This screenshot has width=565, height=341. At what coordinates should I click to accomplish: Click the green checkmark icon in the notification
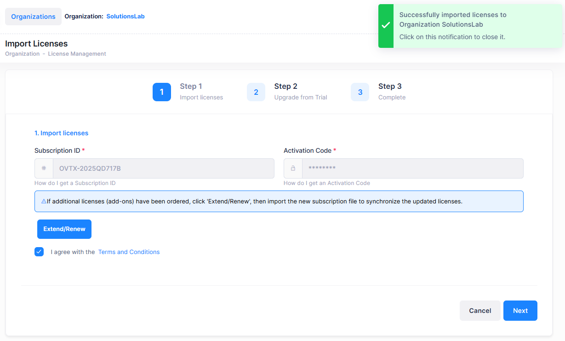pyautogui.click(x=386, y=26)
